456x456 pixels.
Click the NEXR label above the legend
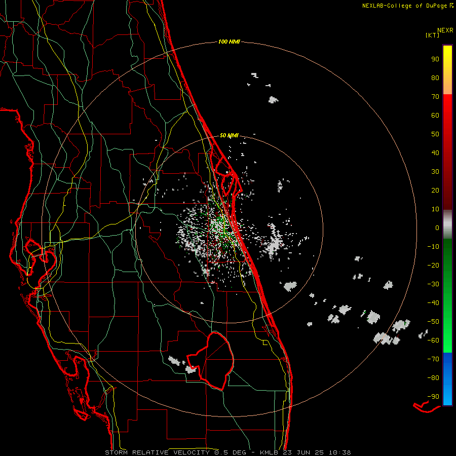[445, 30]
